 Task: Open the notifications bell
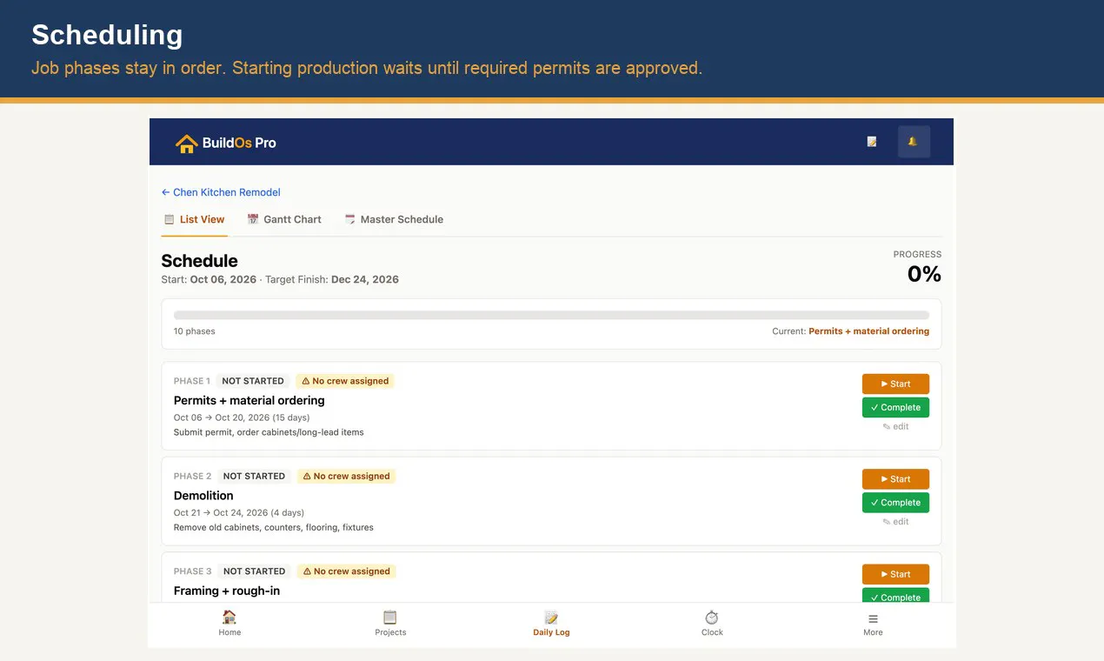point(914,142)
